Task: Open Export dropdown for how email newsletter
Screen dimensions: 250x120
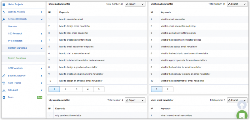Action: pyautogui.click(x=135, y=4)
